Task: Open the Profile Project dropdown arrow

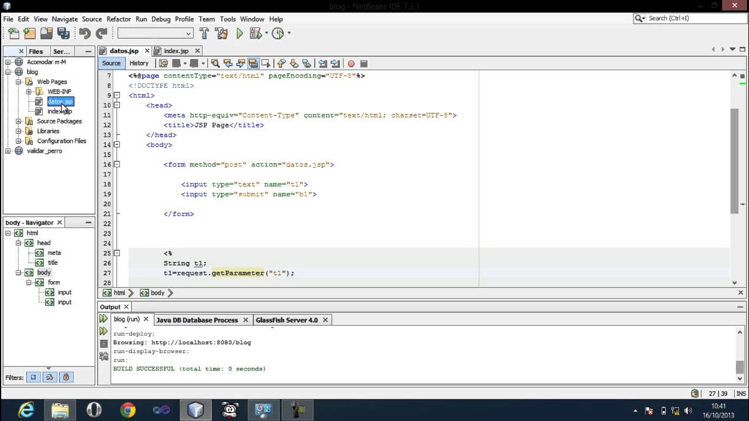Action: click(288, 34)
